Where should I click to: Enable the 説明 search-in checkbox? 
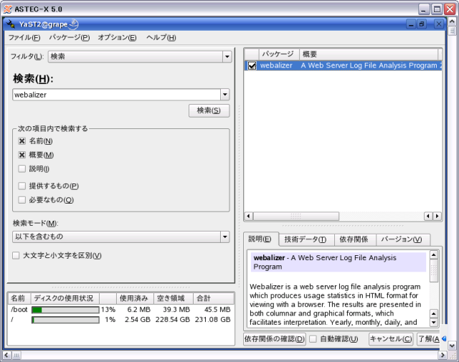pos(22,168)
